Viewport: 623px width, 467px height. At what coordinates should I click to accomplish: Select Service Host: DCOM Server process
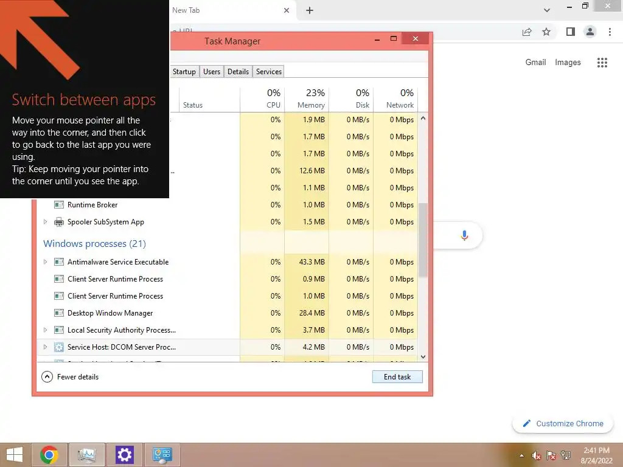(x=228, y=347)
